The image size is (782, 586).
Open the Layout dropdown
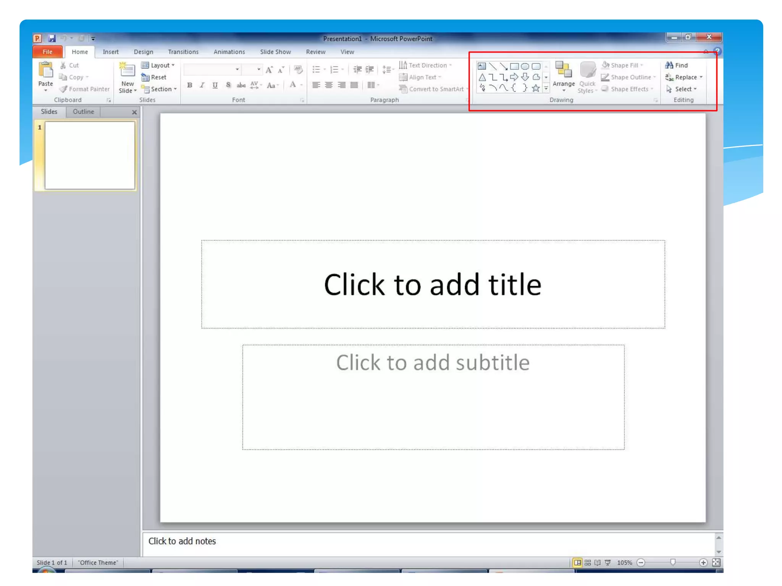click(x=158, y=65)
